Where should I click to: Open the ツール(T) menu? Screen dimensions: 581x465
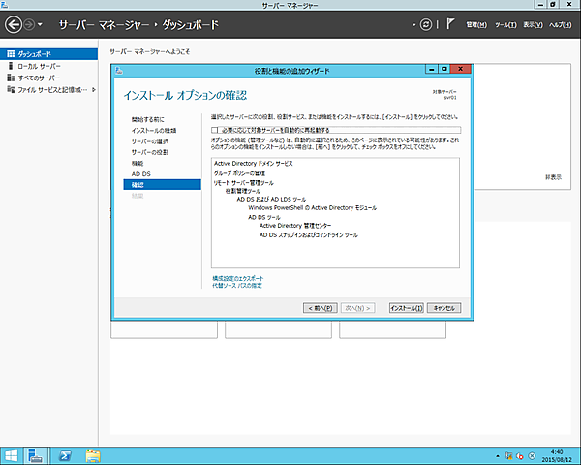tap(505, 23)
